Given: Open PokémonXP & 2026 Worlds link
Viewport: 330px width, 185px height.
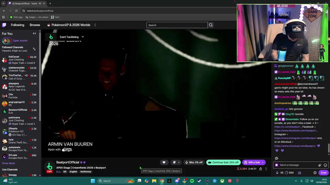Looking at the screenshot, I should (69, 25).
